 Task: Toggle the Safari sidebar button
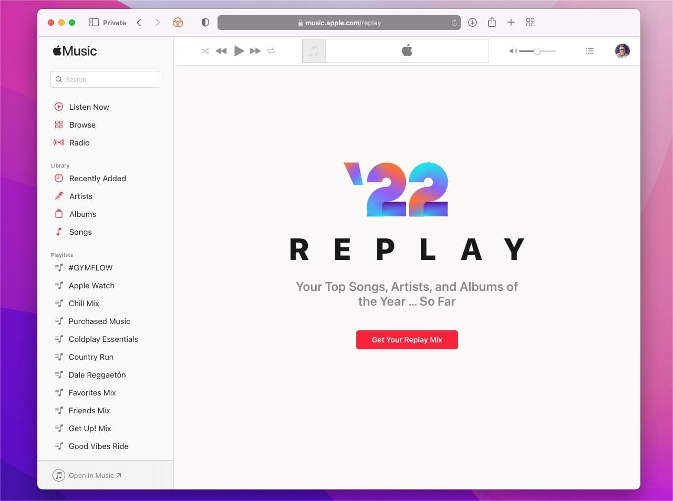pos(94,23)
